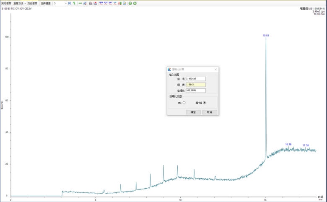Open the 历史谱图 menu

click(32, 3)
